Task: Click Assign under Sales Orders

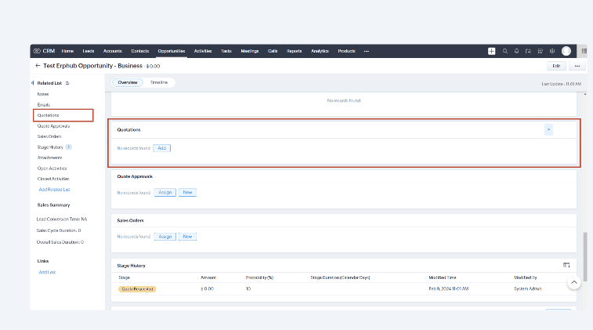Action: pyautogui.click(x=165, y=237)
